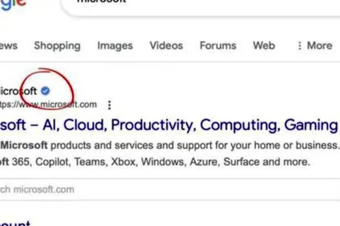Switch to the Shopping tab

point(57,46)
